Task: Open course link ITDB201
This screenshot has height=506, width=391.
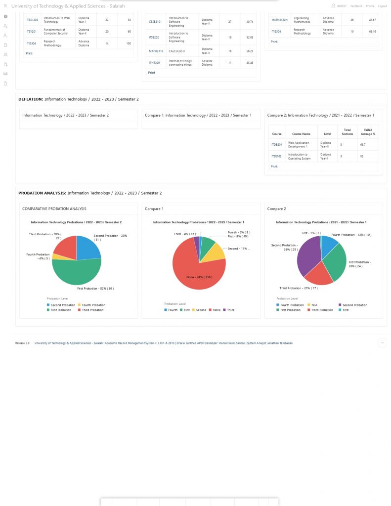Action: tap(277, 145)
